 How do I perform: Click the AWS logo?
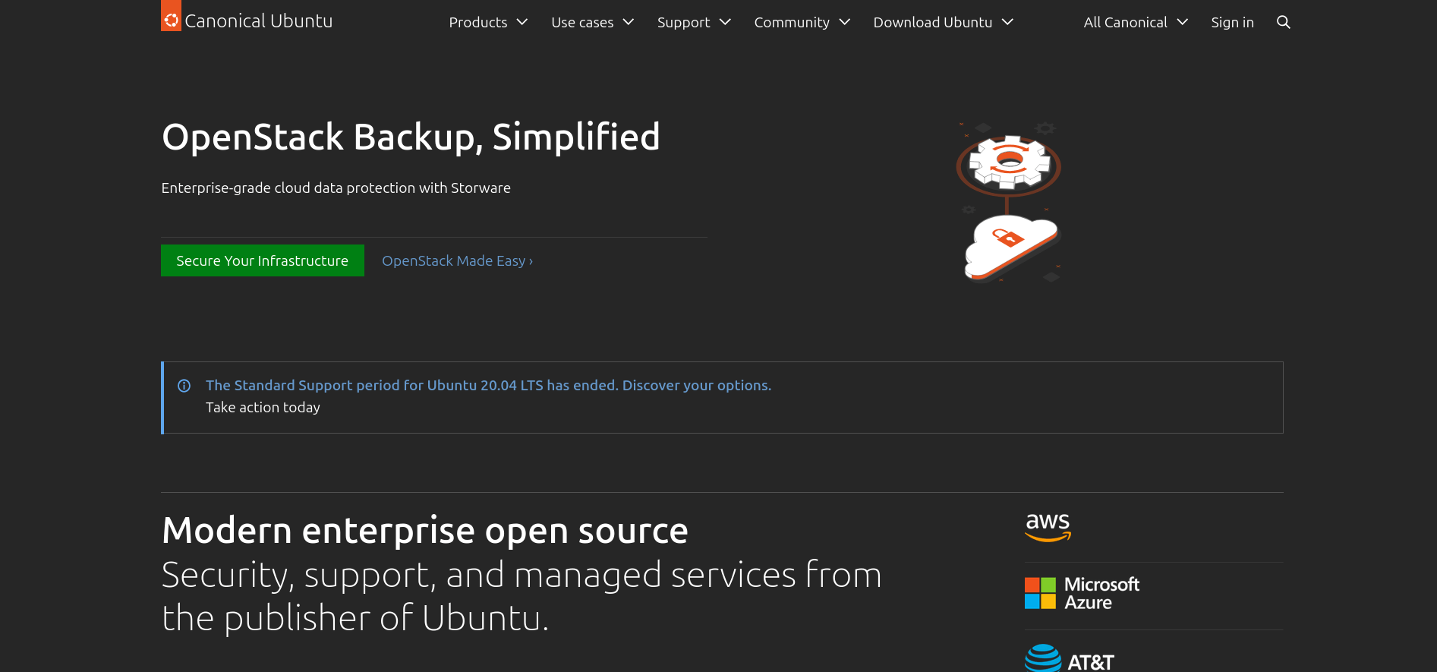(x=1048, y=527)
